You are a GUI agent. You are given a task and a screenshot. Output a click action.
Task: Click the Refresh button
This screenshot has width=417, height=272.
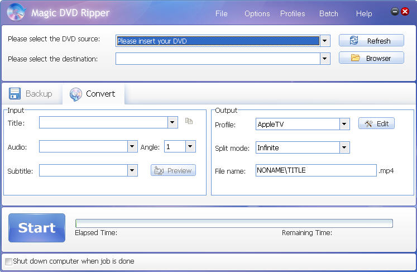(x=371, y=40)
